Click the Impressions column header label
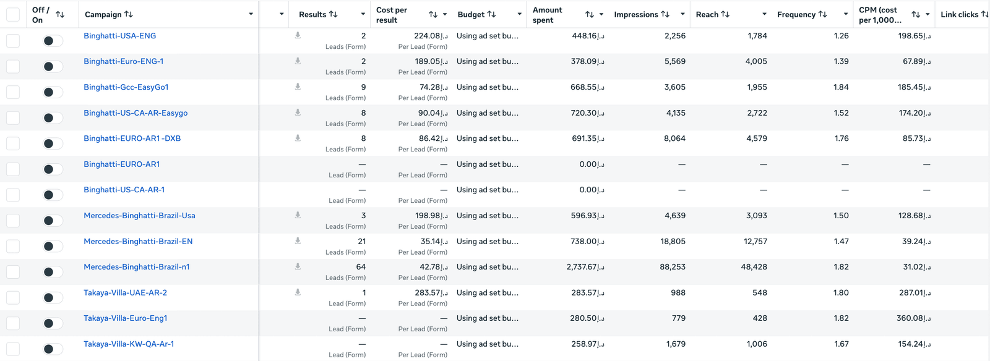 tap(636, 14)
